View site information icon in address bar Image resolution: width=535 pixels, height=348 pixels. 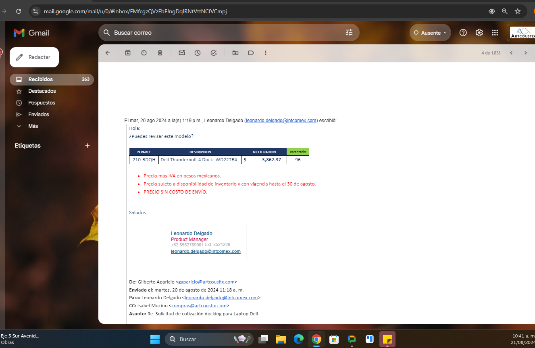tap(36, 11)
